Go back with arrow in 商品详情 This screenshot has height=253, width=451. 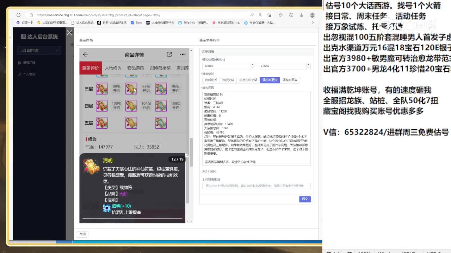click(x=85, y=54)
